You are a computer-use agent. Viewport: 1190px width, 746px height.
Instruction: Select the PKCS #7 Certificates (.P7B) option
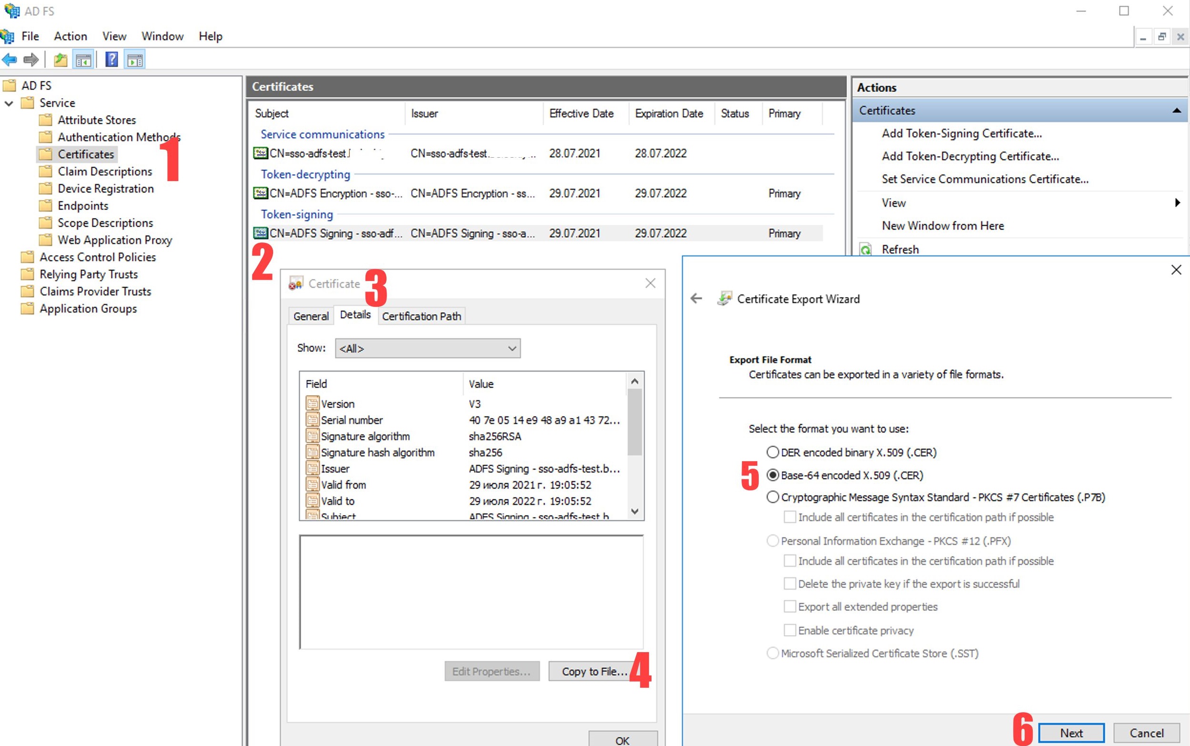point(773,497)
